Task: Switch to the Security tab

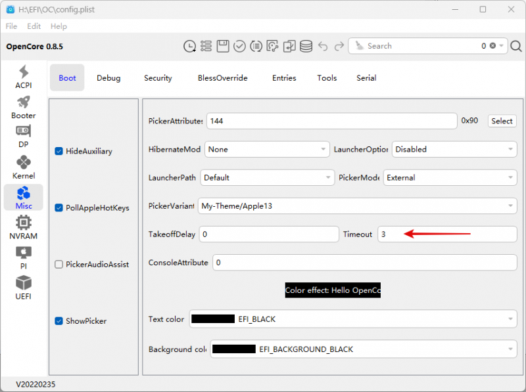Action: (158, 77)
